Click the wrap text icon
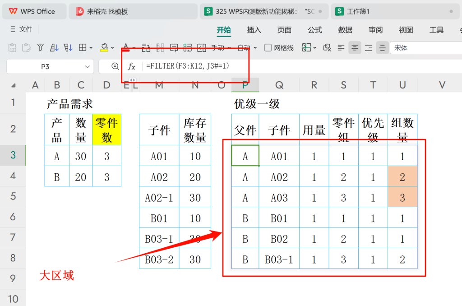The image size is (462, 306). (x=174, y=47)
